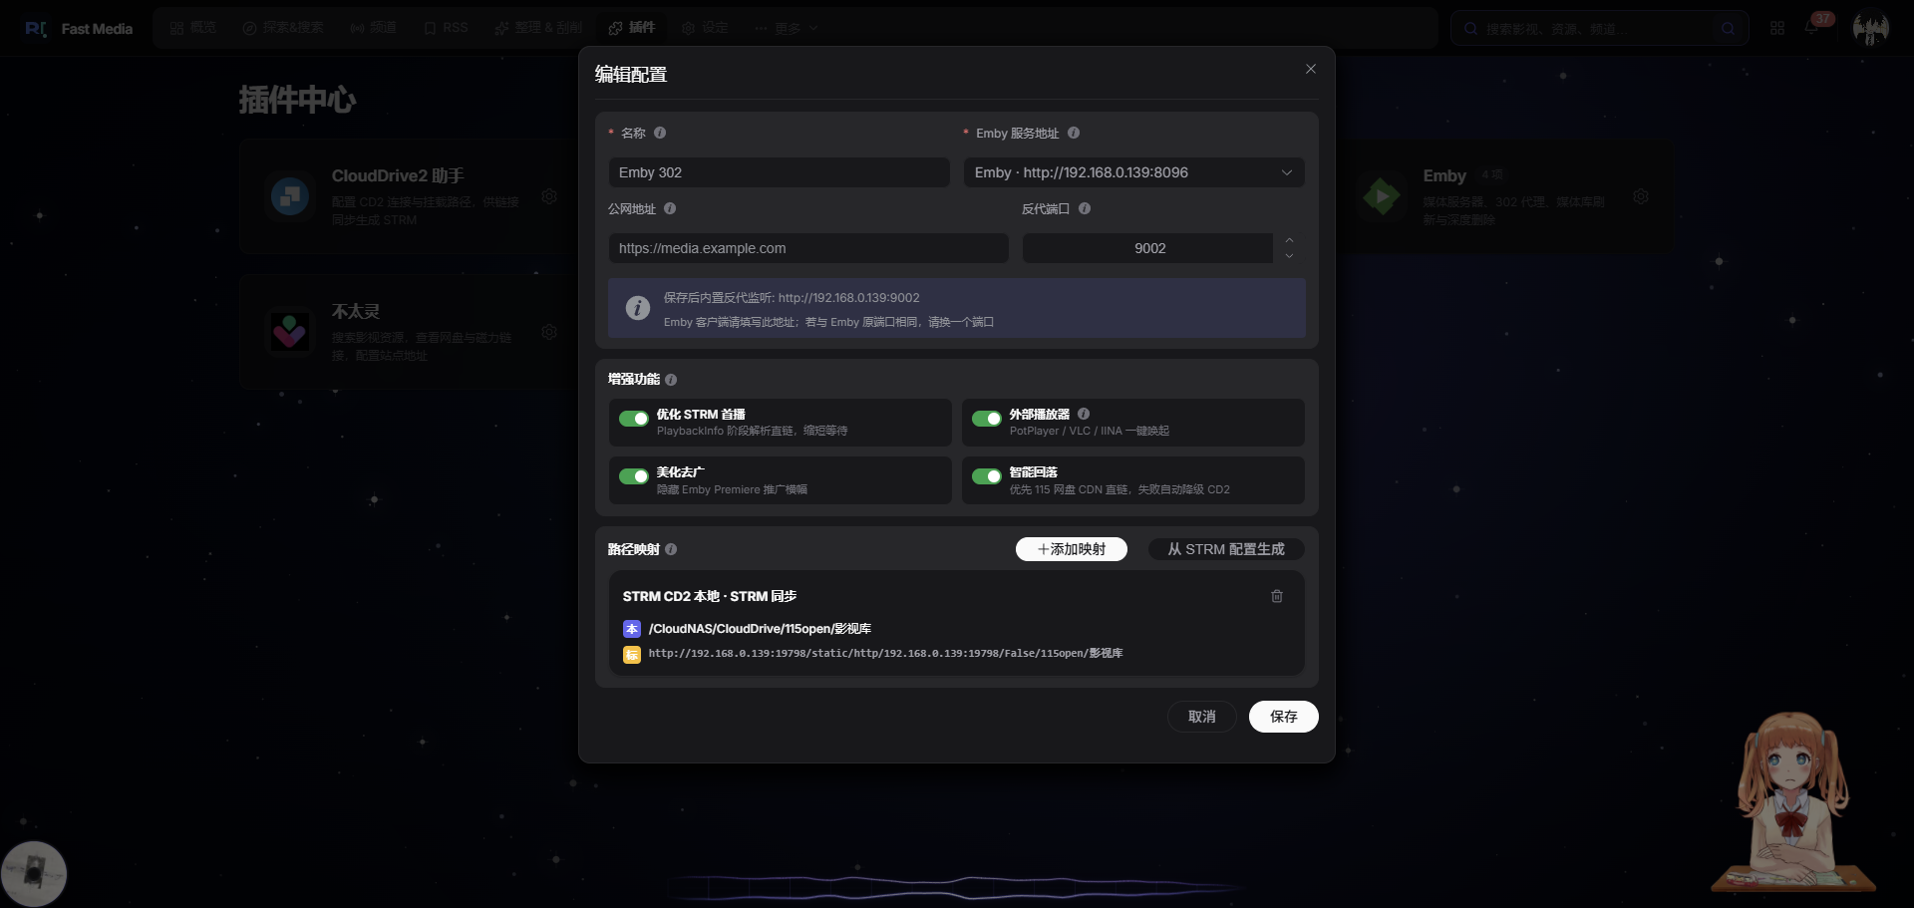Screen dimensions: 1914x908
Task: Click the info icon beside Emby 服务地址
Action: [1074, 133]
